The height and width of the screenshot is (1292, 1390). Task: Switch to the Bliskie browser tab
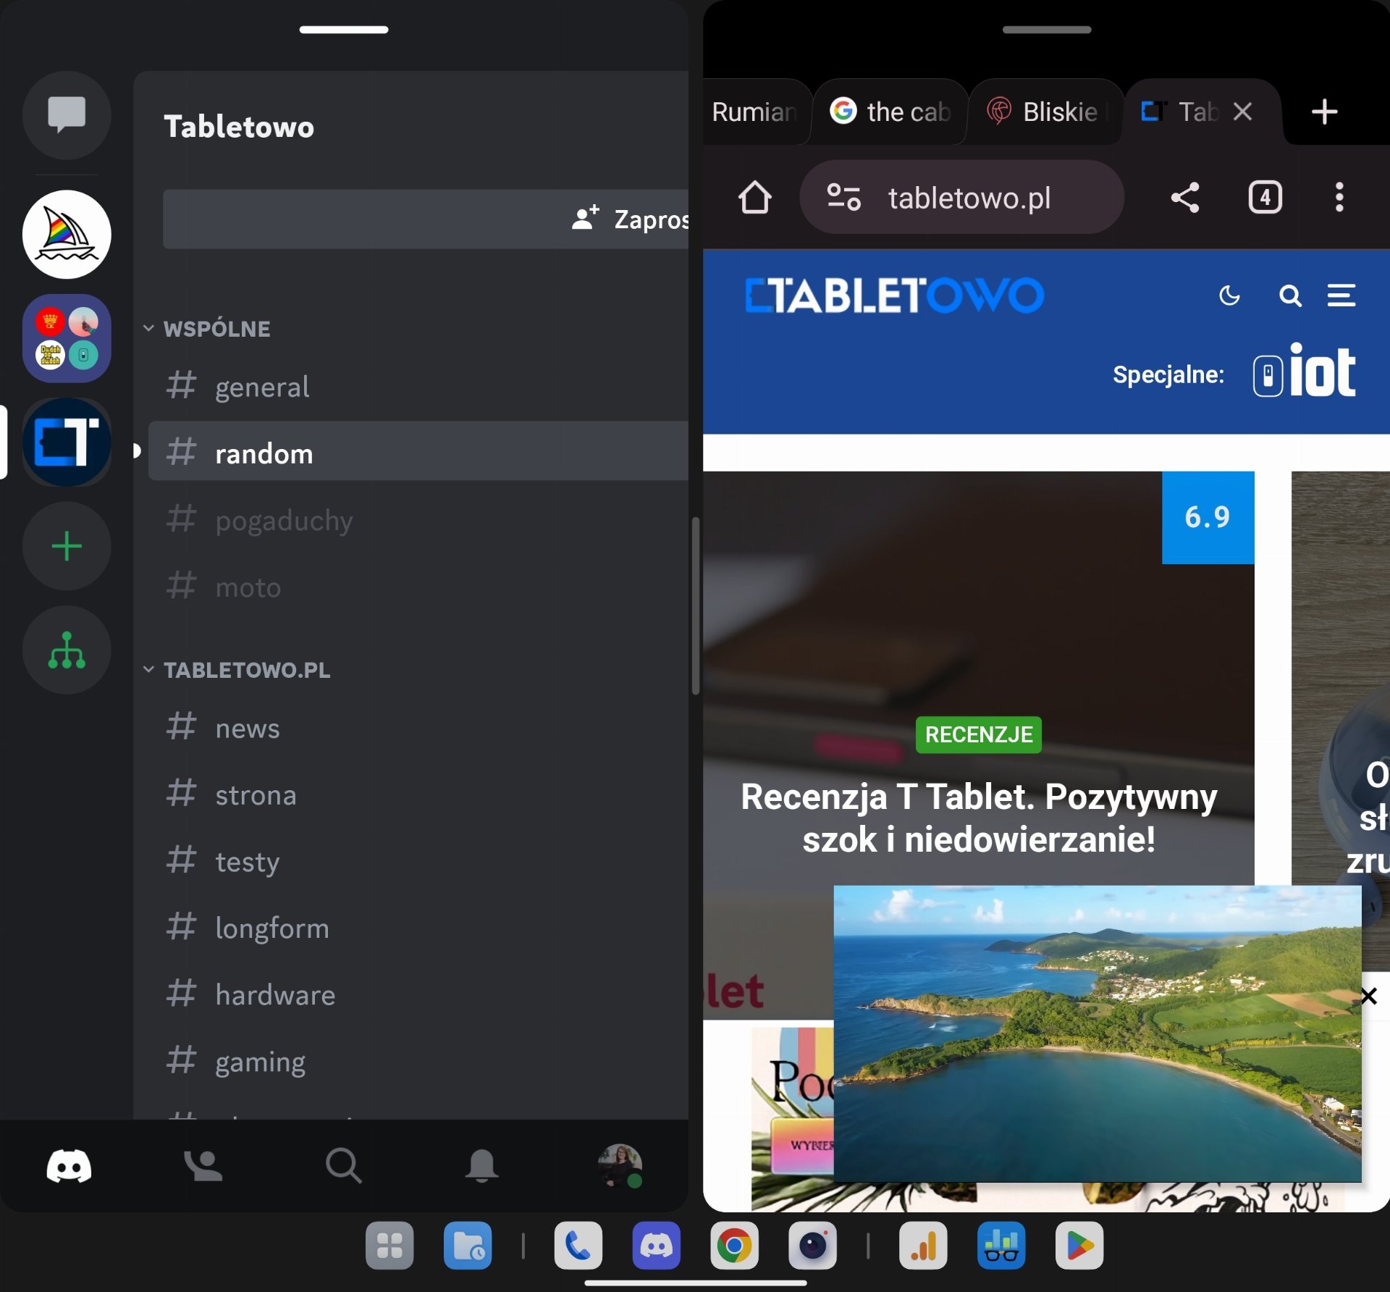1046,112
